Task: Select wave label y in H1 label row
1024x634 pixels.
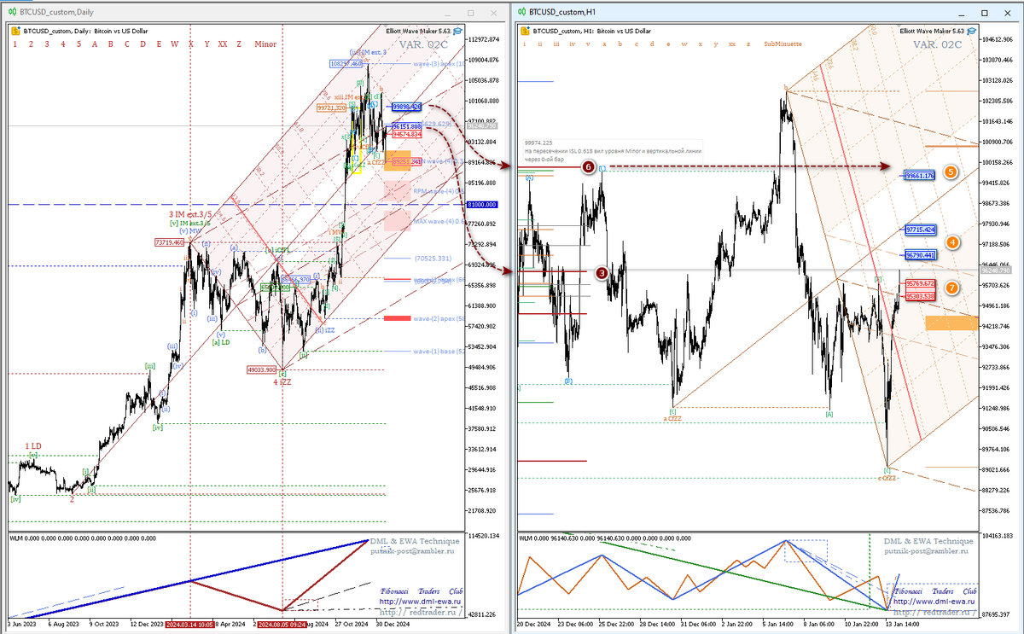Action: pos(716,44)
